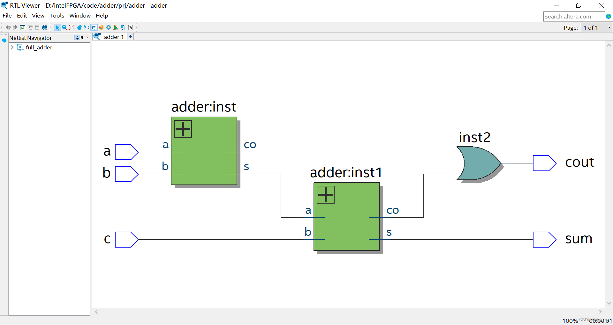Select input pin c

[127, 240]
